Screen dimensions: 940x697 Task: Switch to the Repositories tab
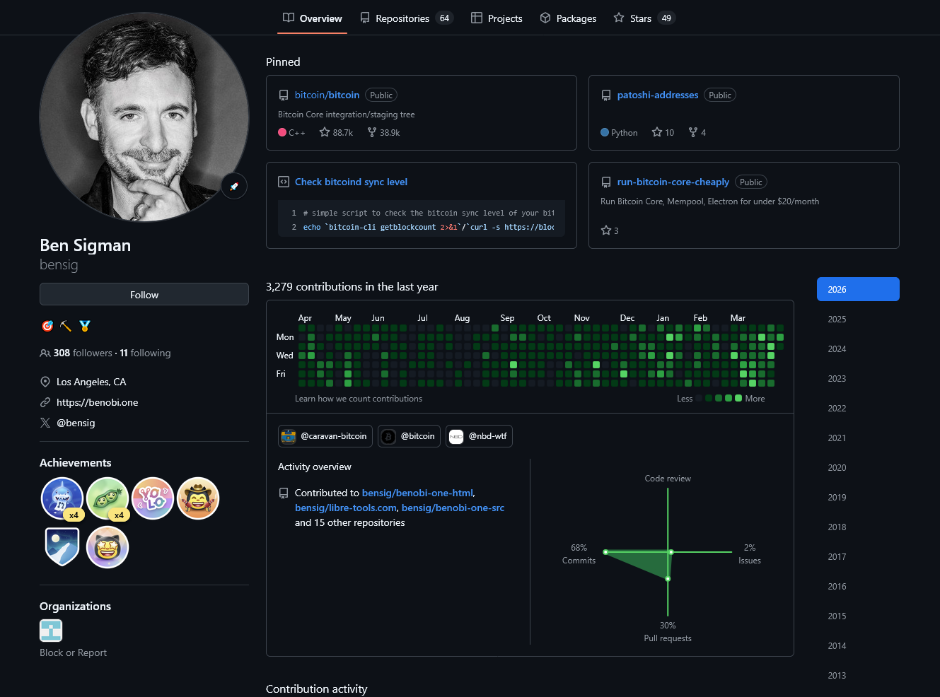[406, 18]
